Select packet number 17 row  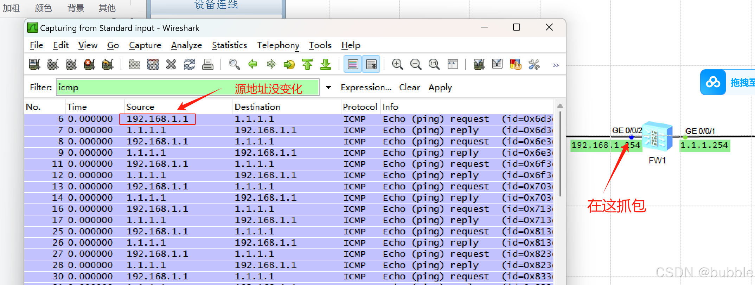[289, 220]
